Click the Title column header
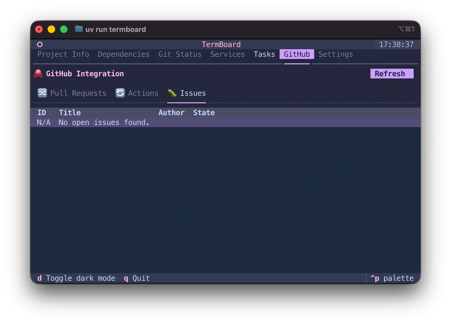The width and height of the screenshot is (451, 324). (70, 113)
